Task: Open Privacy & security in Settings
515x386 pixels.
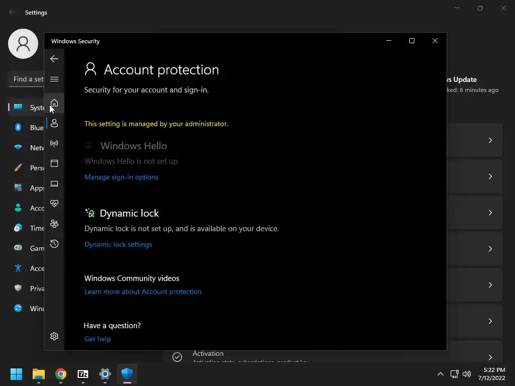Action: tap(26, 288)
